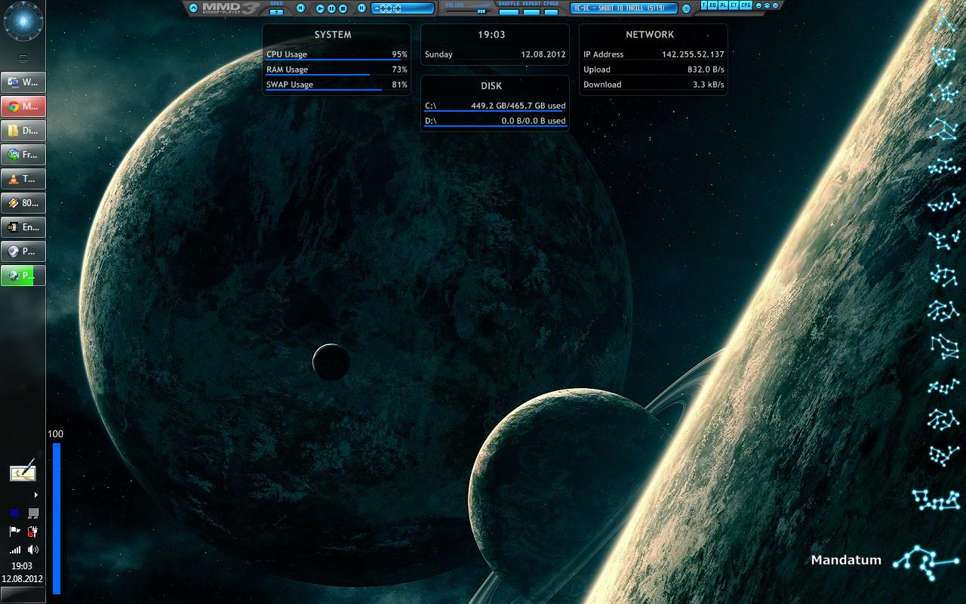Enable Repeat mode in Winamp
Screen dimensions: 966x604
[x=531, y=11]
